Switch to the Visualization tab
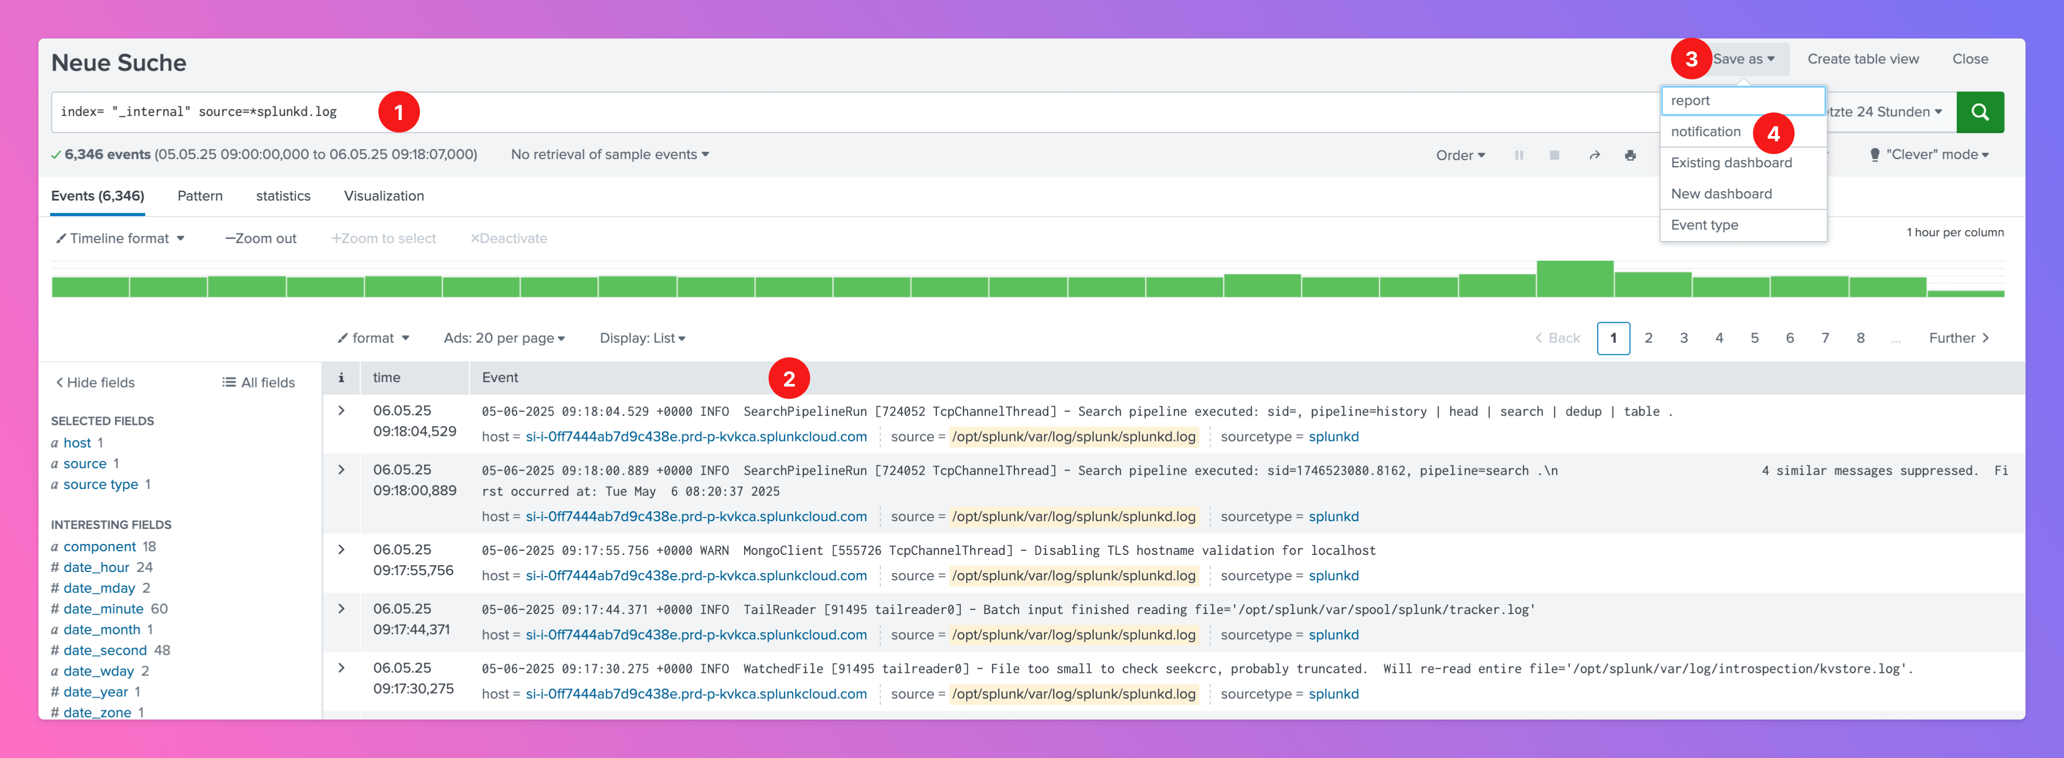The image size is (2064, 758). pyautogui.click(x=384, y=196)
